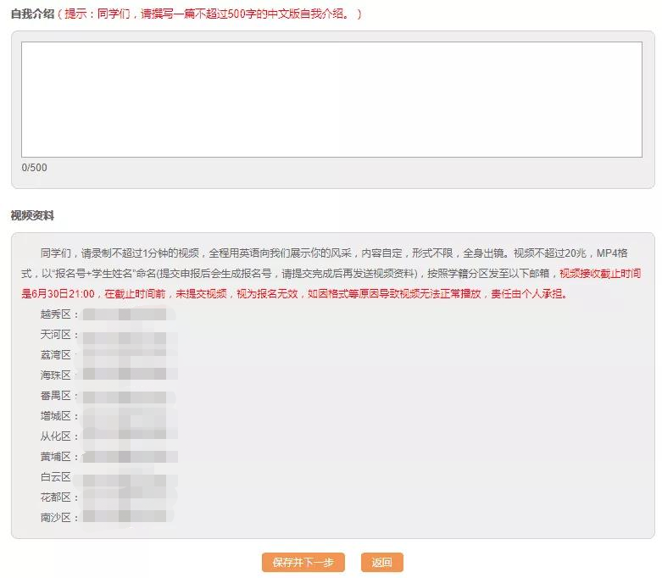Click the 花都区 label
The height and width of the screenshot is (578, 662).
pos(56,497)
